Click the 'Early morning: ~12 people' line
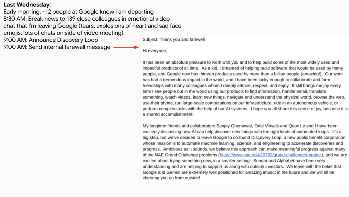349x197 pixels. click(78, 12)
